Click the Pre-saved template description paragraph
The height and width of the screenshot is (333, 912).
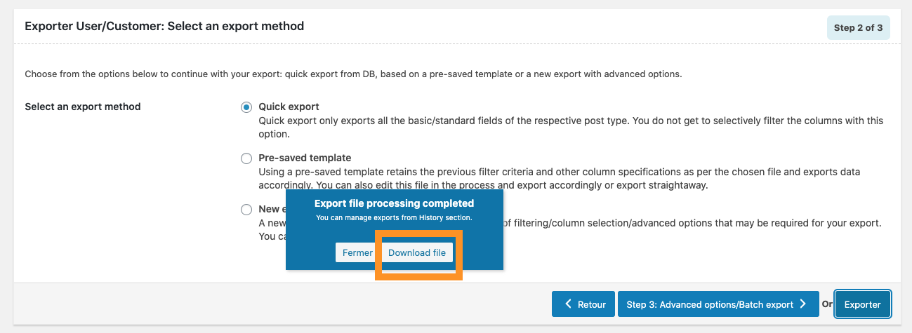[x=569, y=178]
